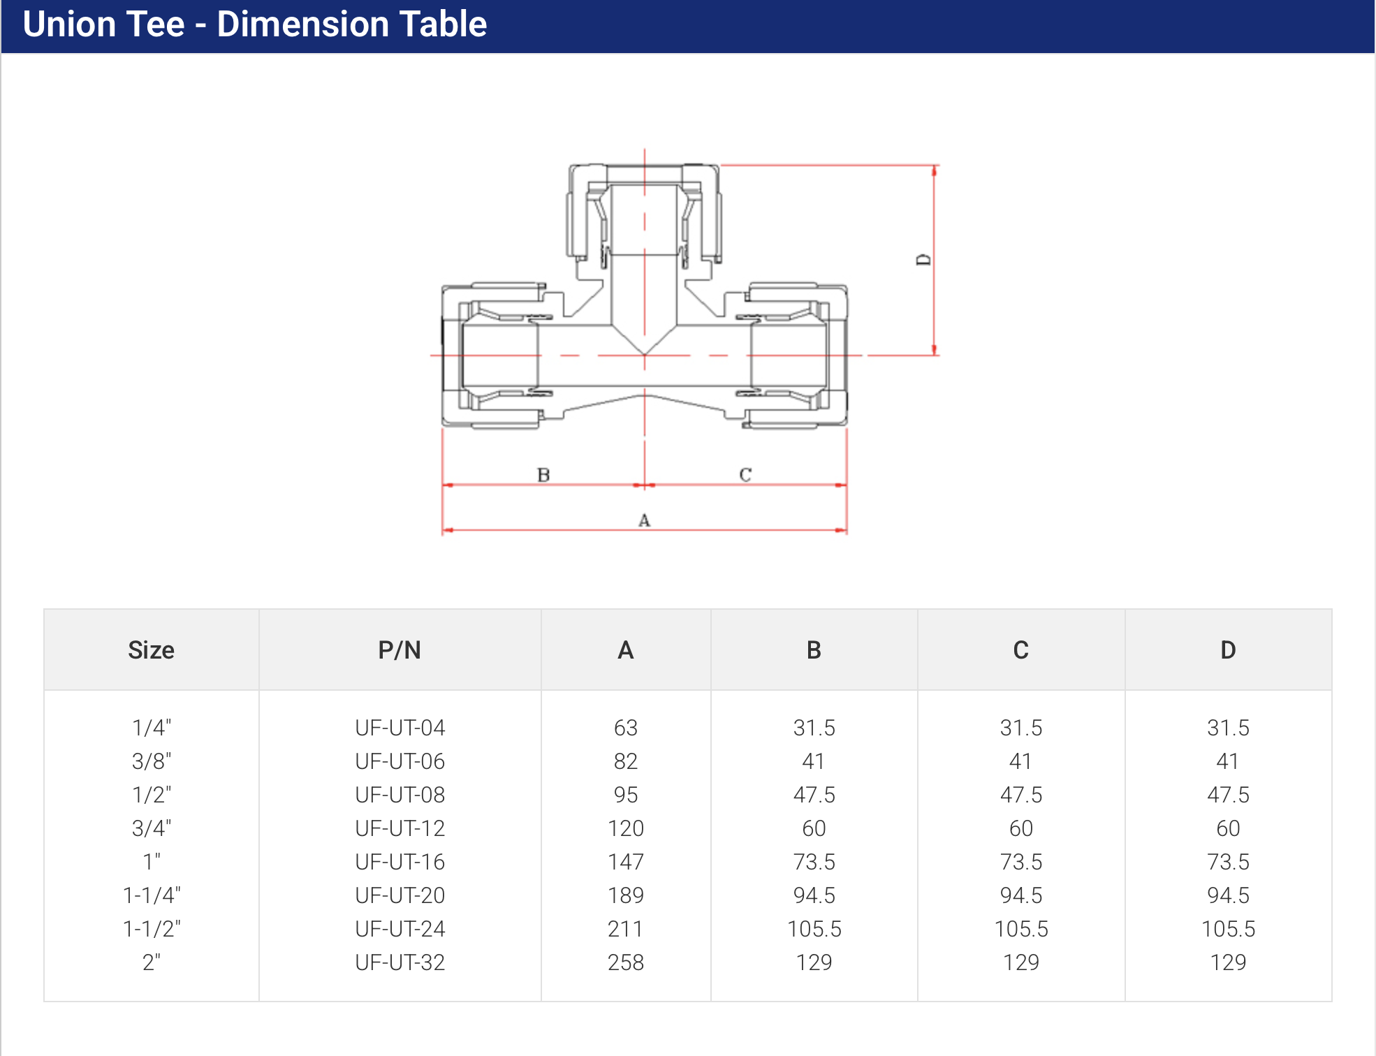
Task: Click the P/N column header
Action: click(x=400, y=650)
